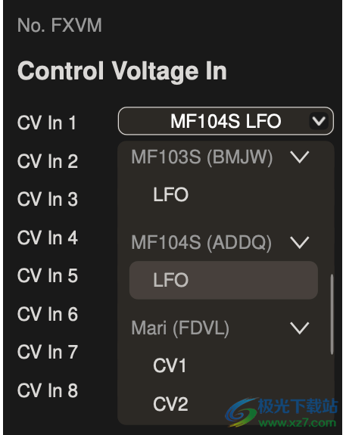
Task: Select highlighted LFO under MF104S (ADDQ)
Action: tap(223, 280)
